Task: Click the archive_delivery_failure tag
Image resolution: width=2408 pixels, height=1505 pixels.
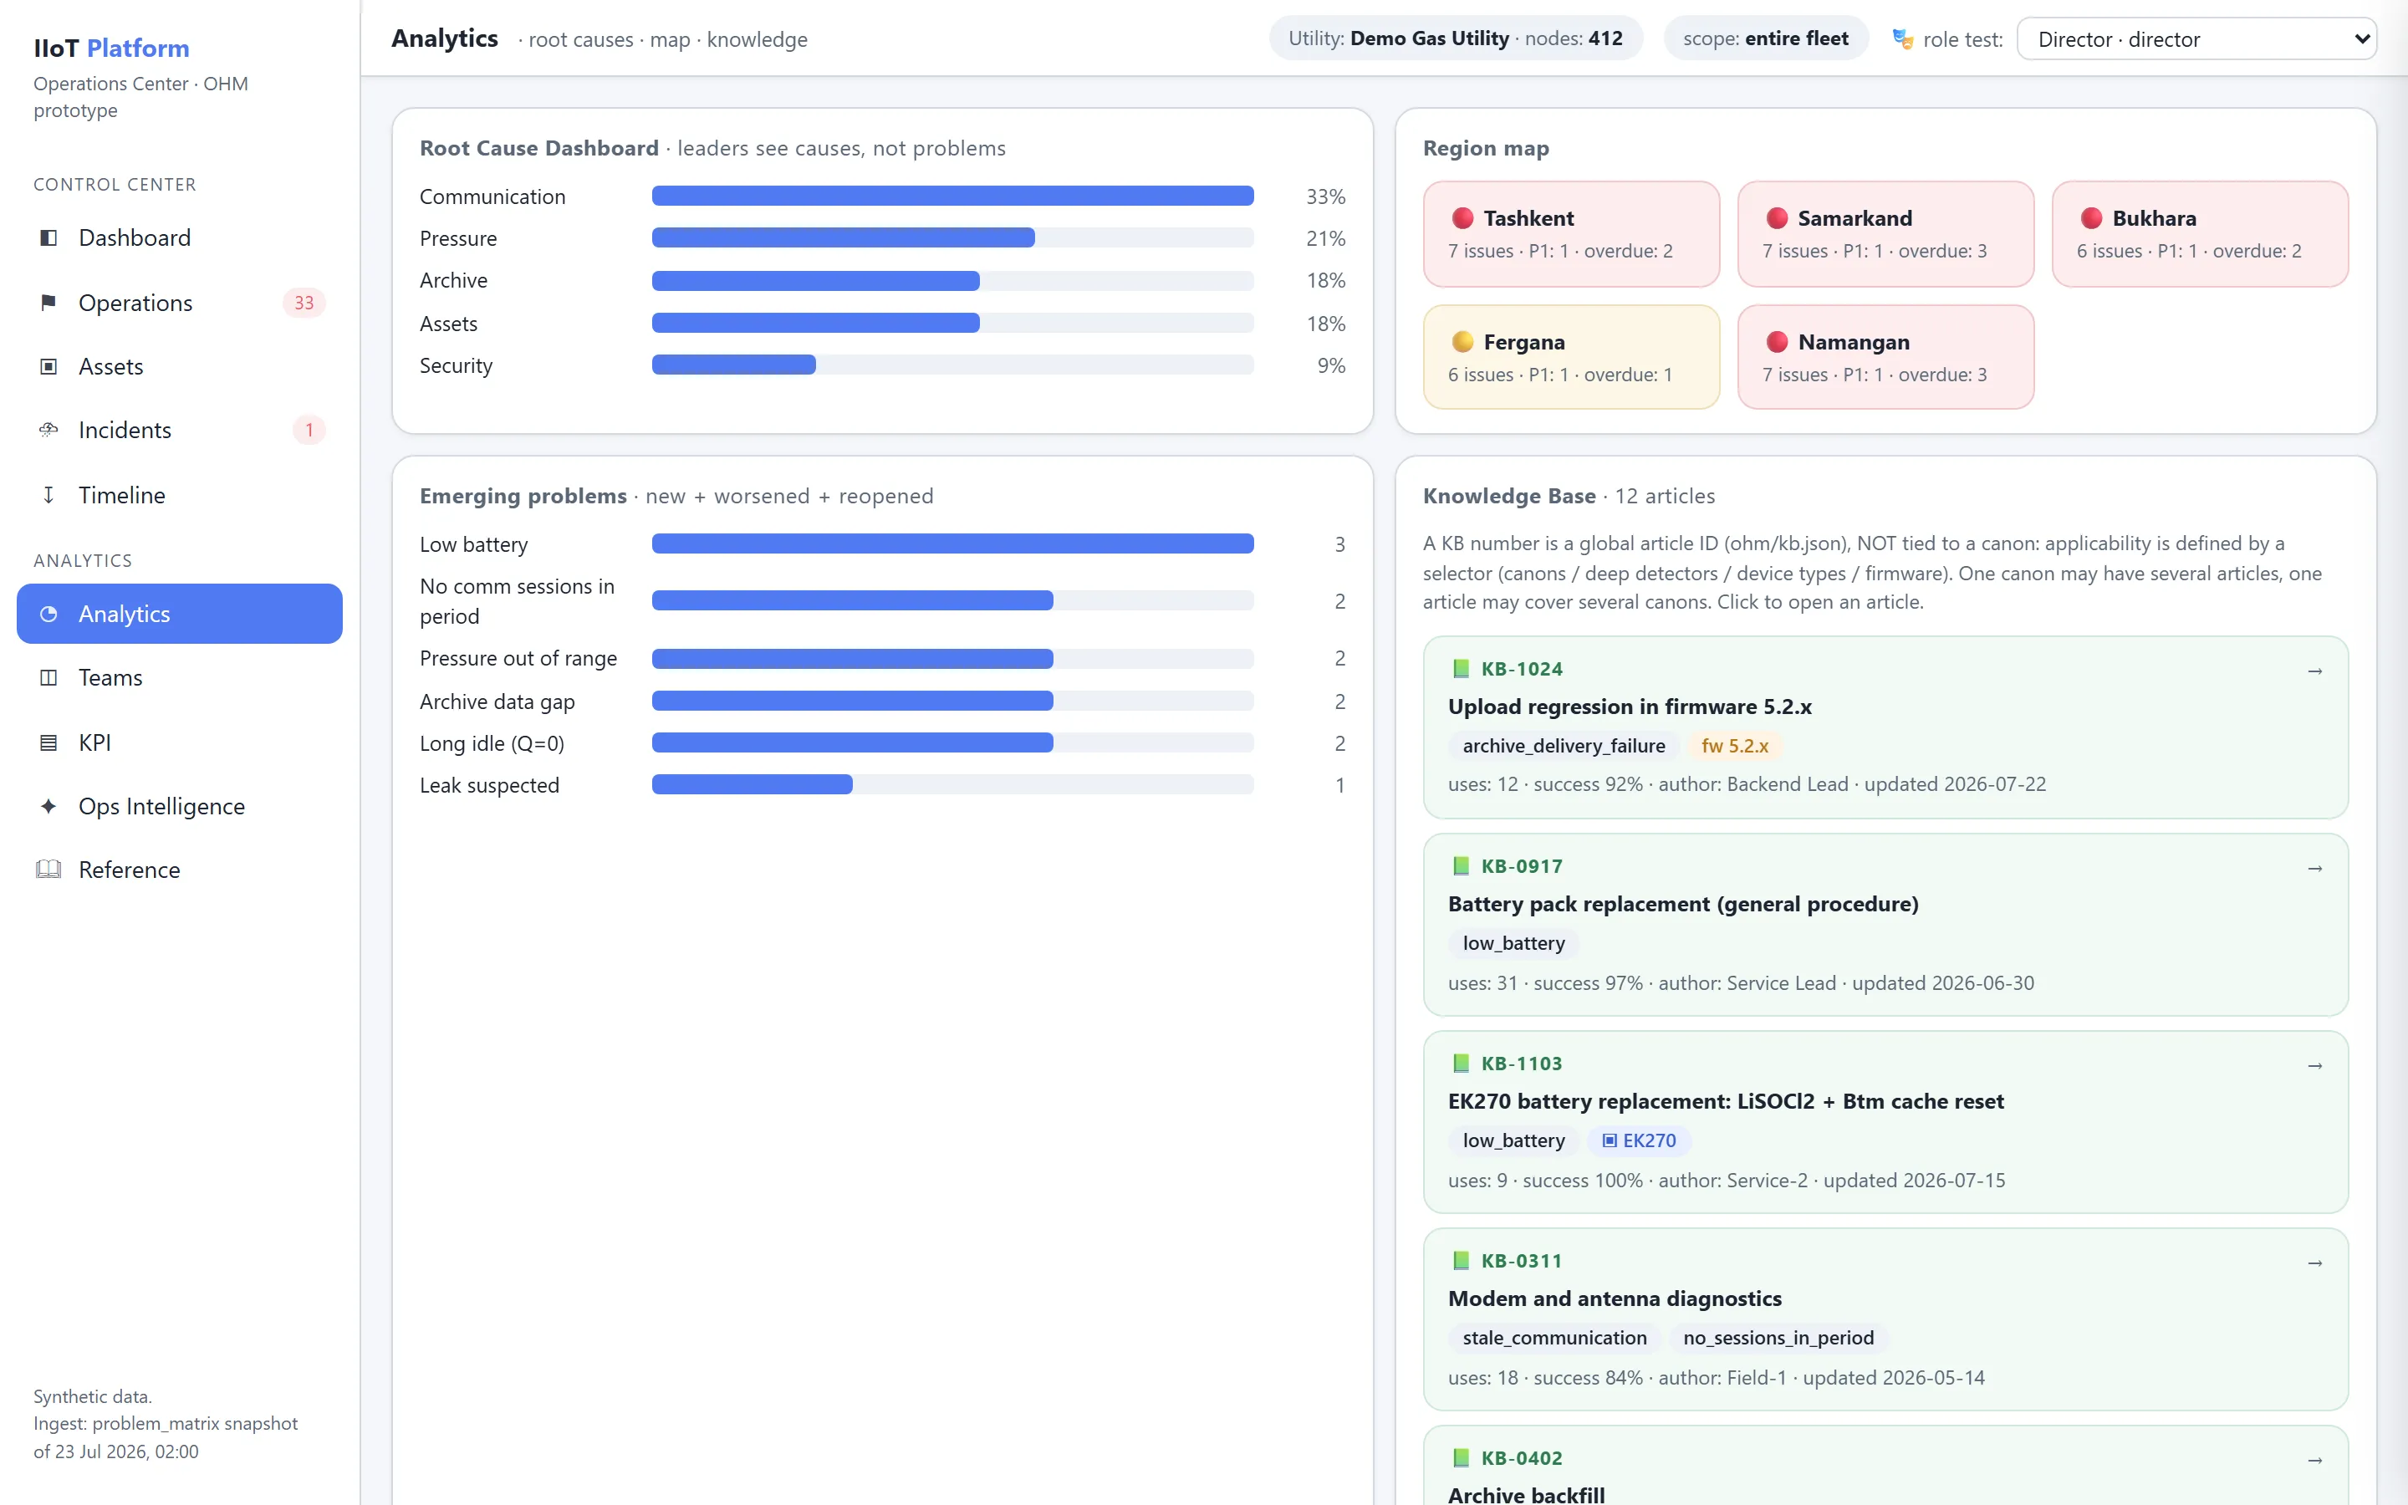Action: pyautogui.click(x=1564, y=746)
